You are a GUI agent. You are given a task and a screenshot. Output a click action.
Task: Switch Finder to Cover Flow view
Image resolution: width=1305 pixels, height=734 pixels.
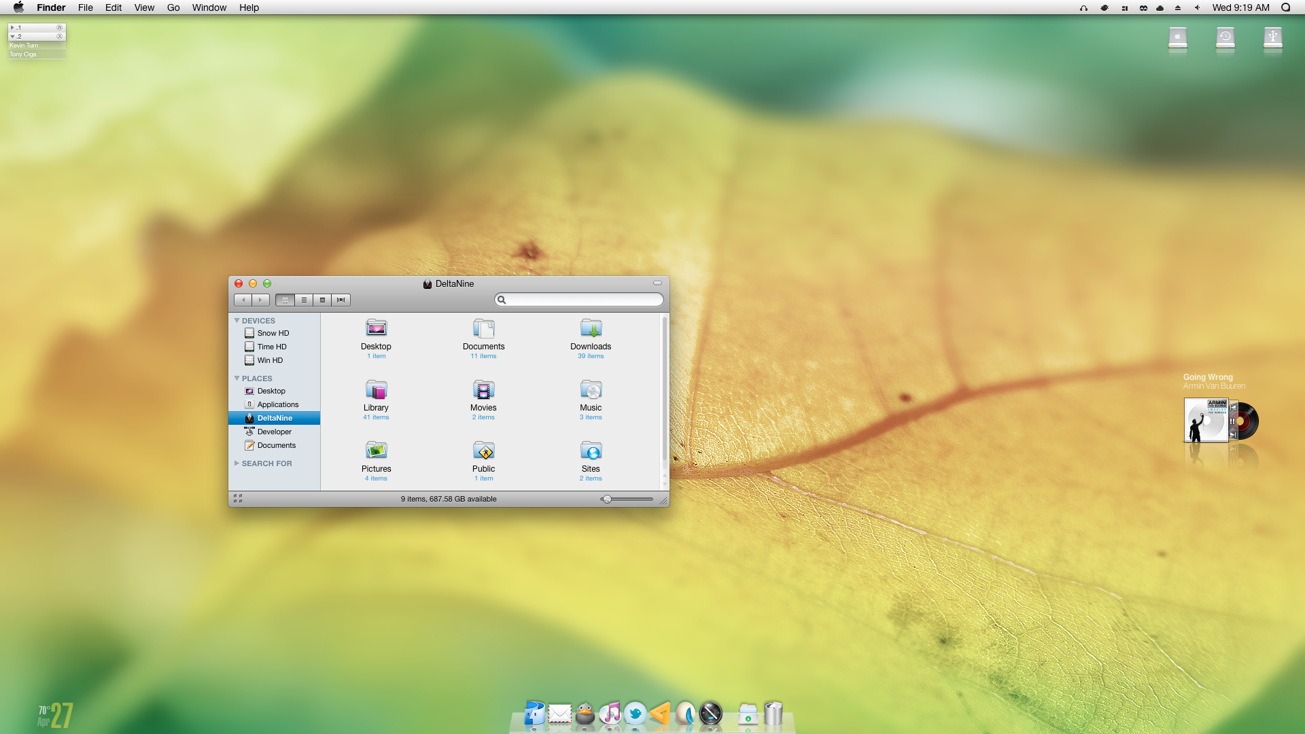(x=341, y=300)
